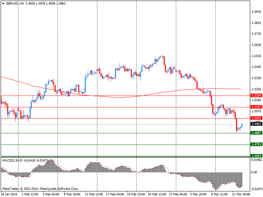This screenshot has height=197, width=263.
Task: Select the GBPUSD,H4 chart title text
Action: click(15, 4)
